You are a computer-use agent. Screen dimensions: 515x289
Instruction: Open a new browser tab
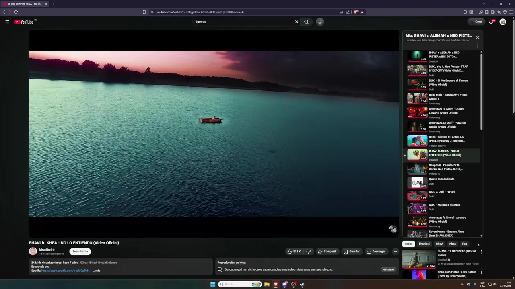pos(53,4)
